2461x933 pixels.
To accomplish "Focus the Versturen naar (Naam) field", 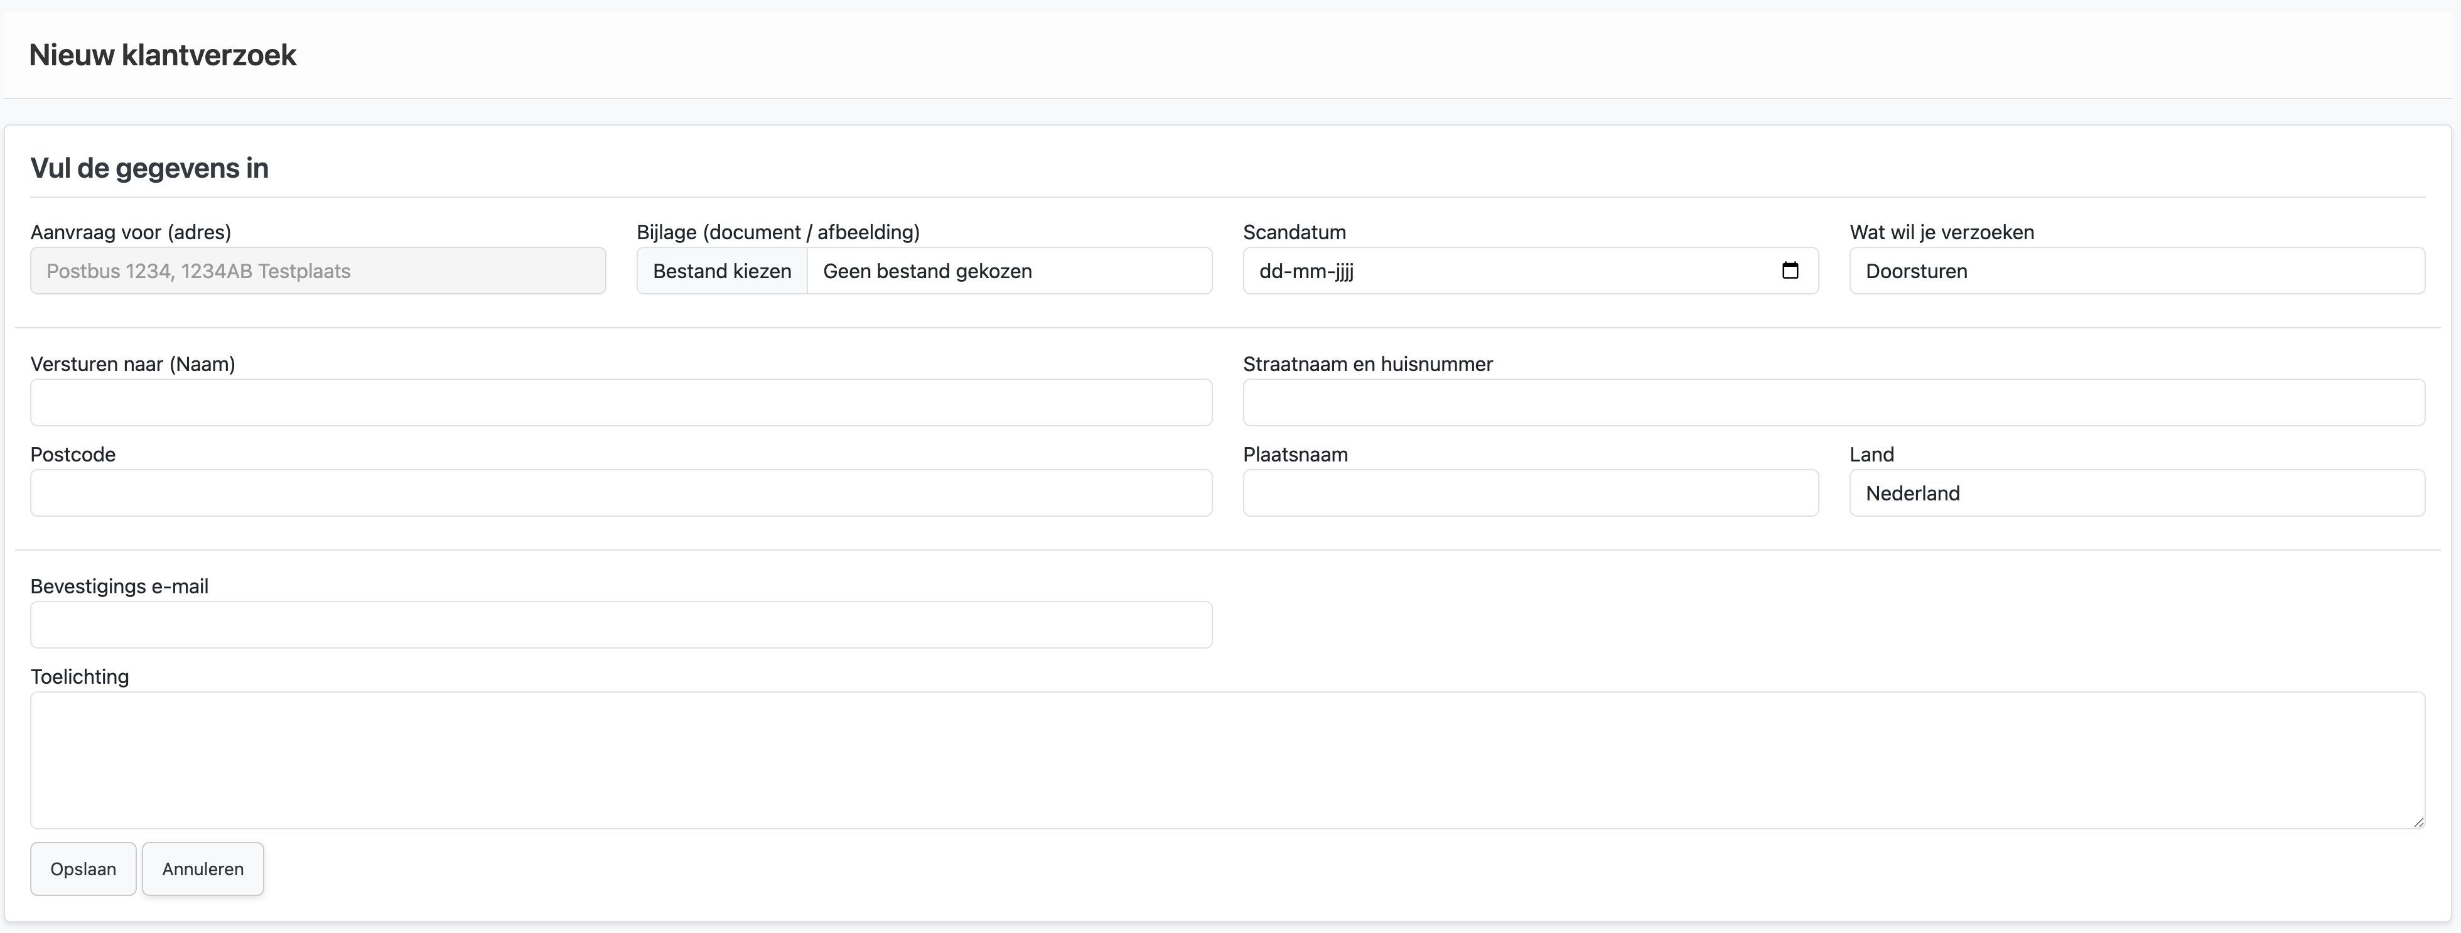I will [621, 402].
